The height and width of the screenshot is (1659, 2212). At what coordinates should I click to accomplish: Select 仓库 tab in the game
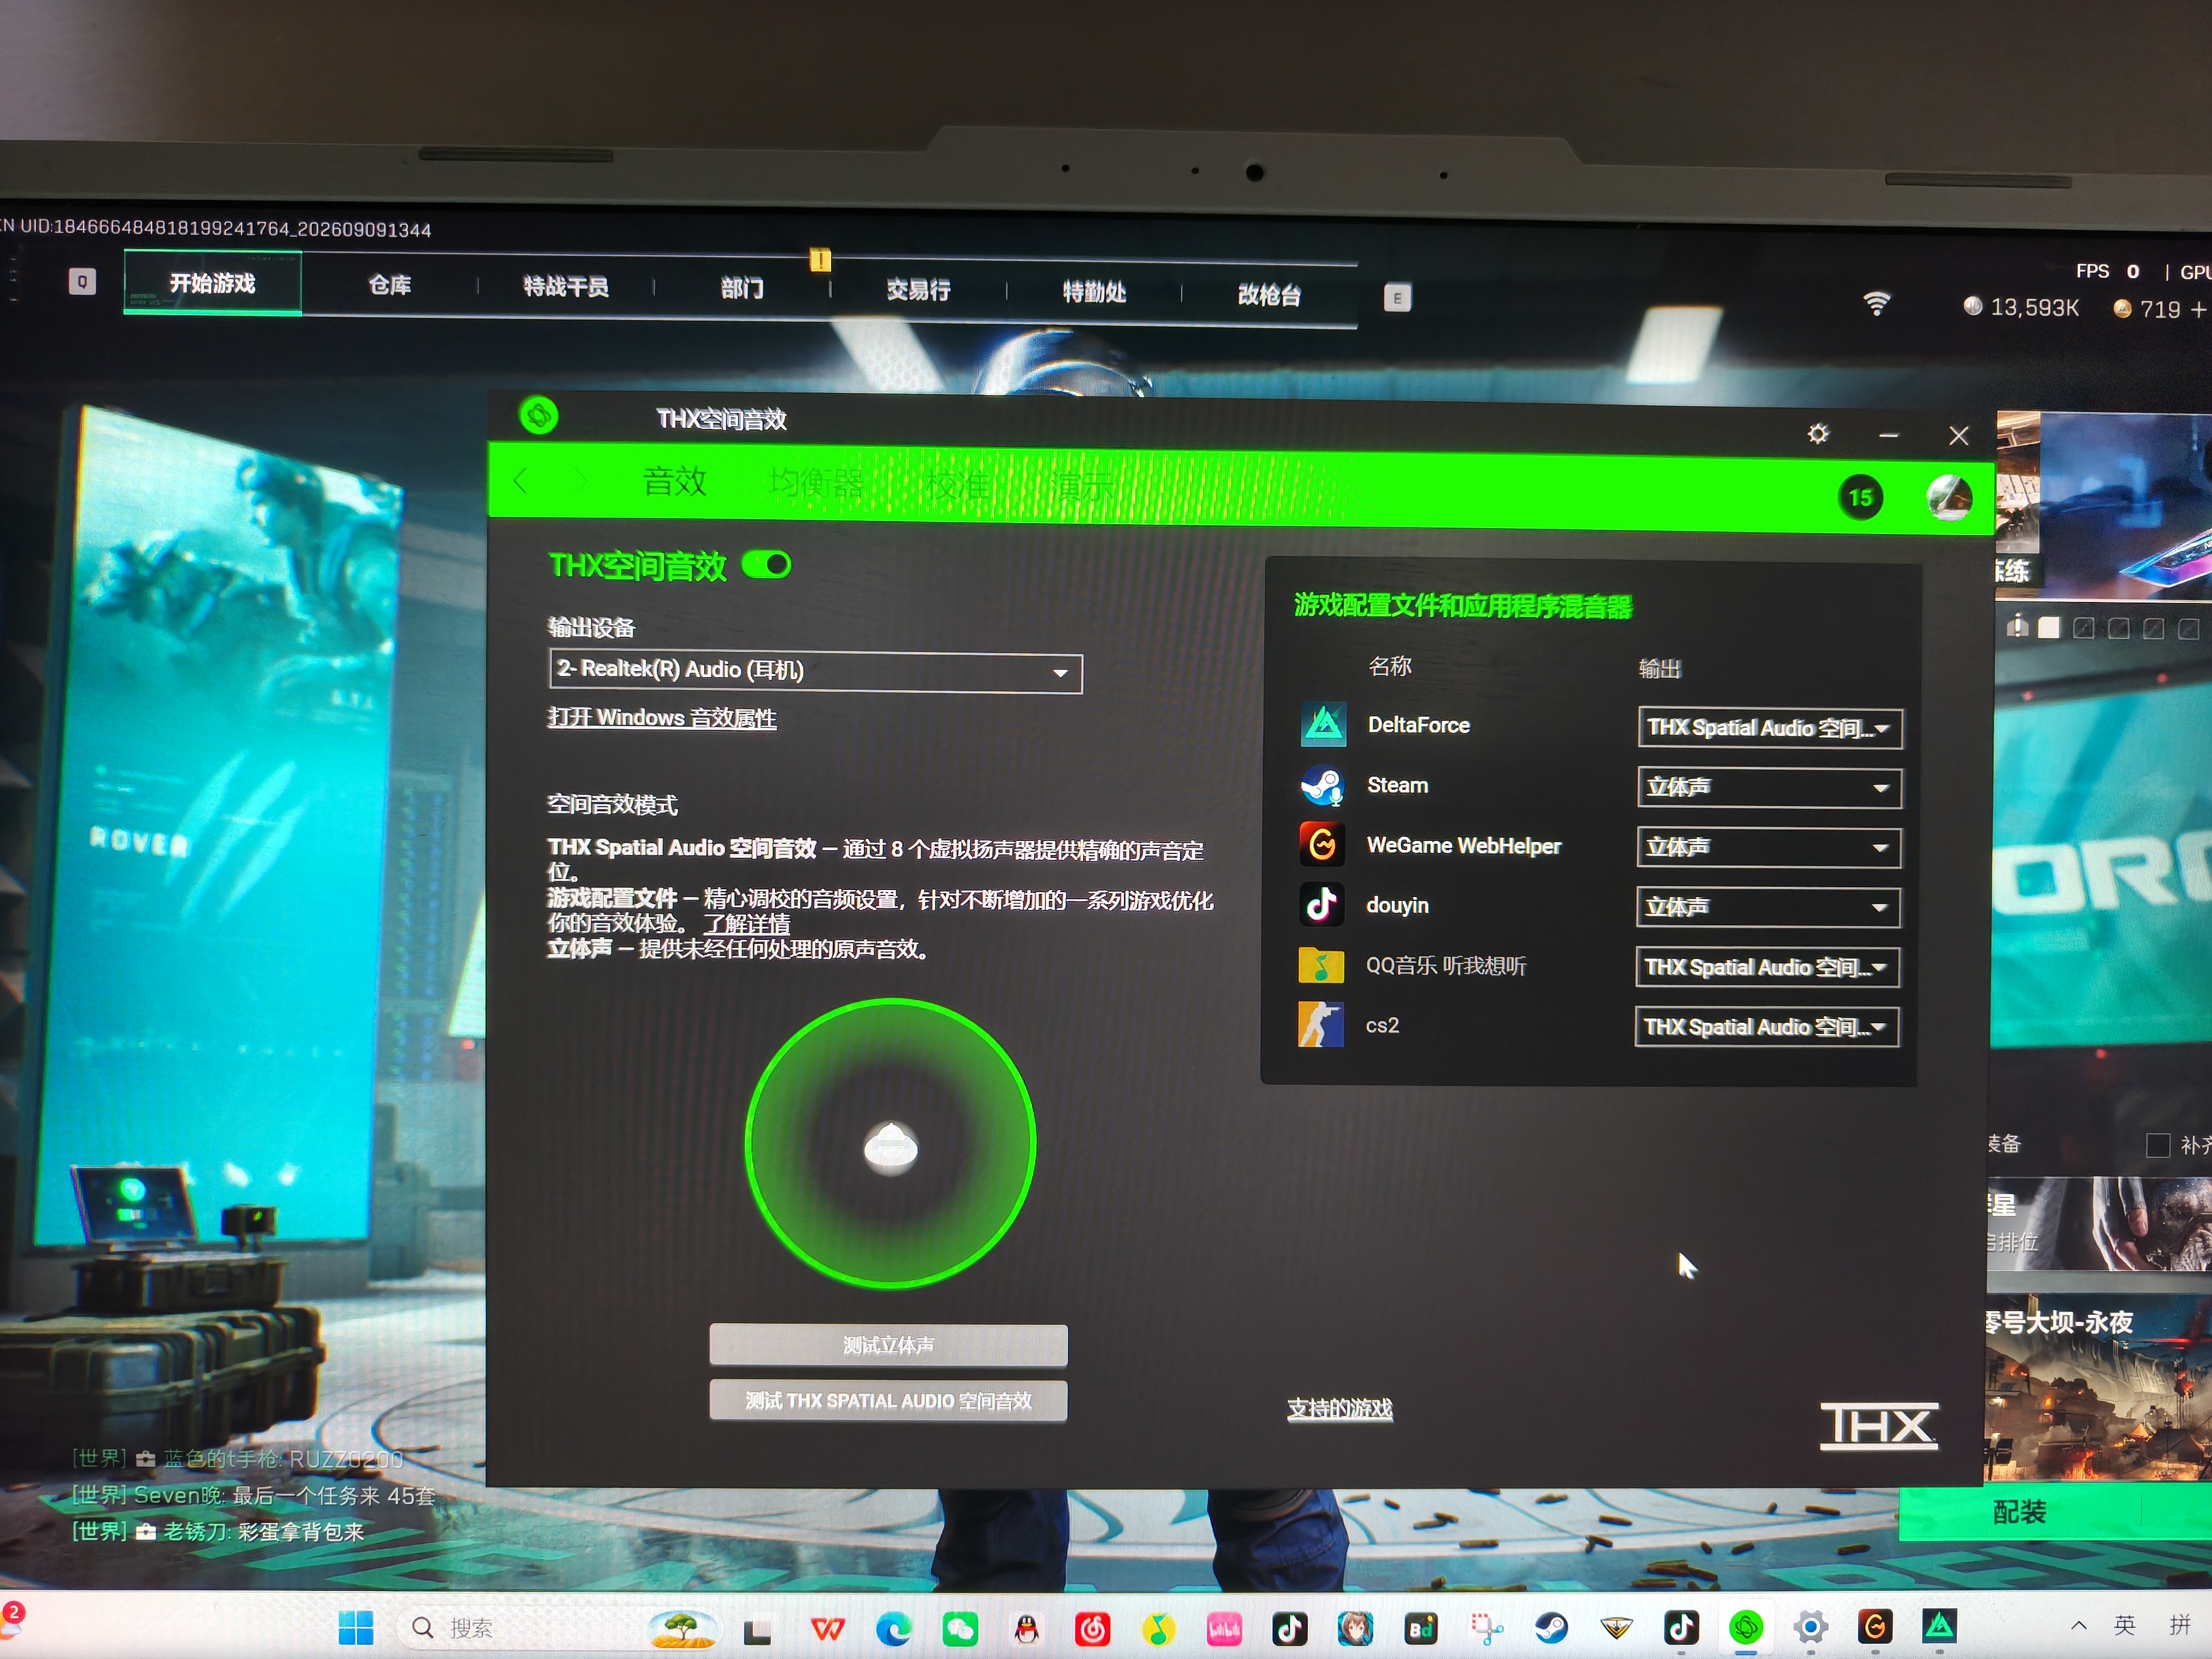[x=390, y=286]
